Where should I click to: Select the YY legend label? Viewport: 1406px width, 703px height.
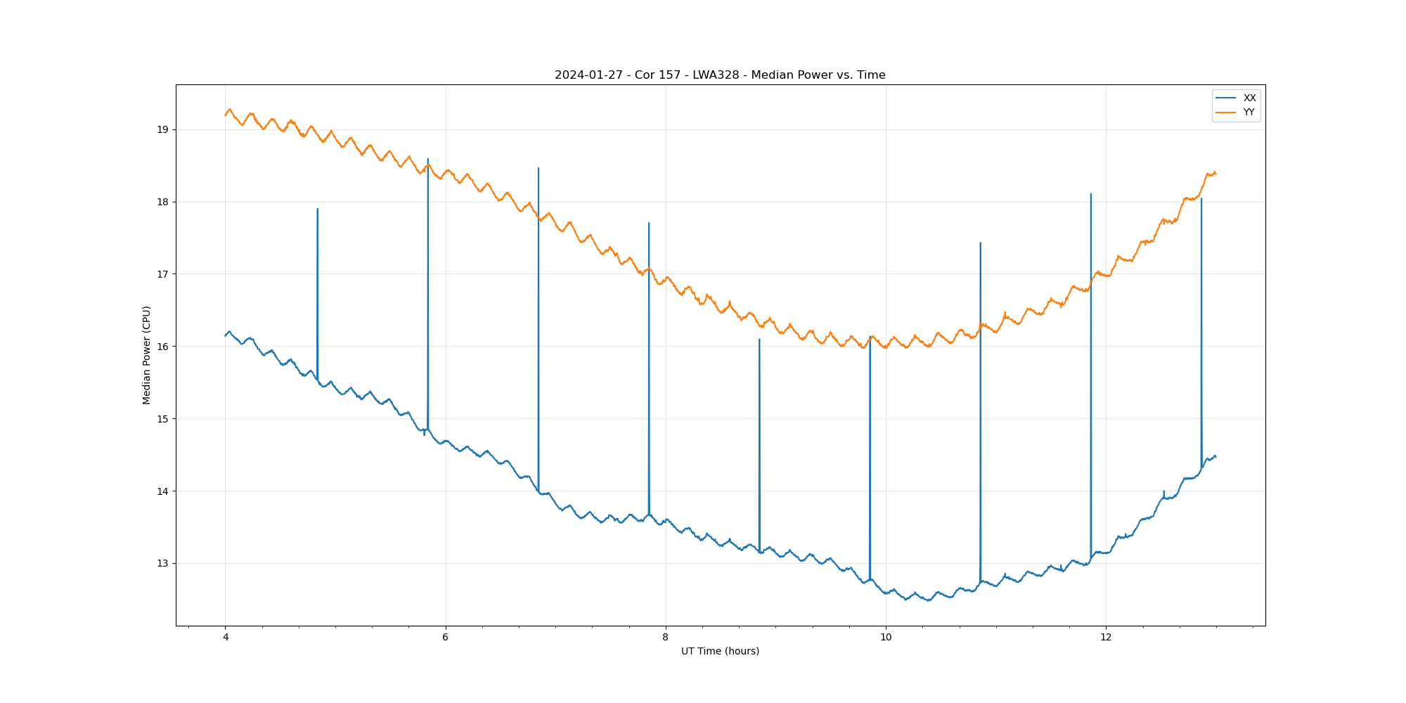click(x=1249, y=112)
